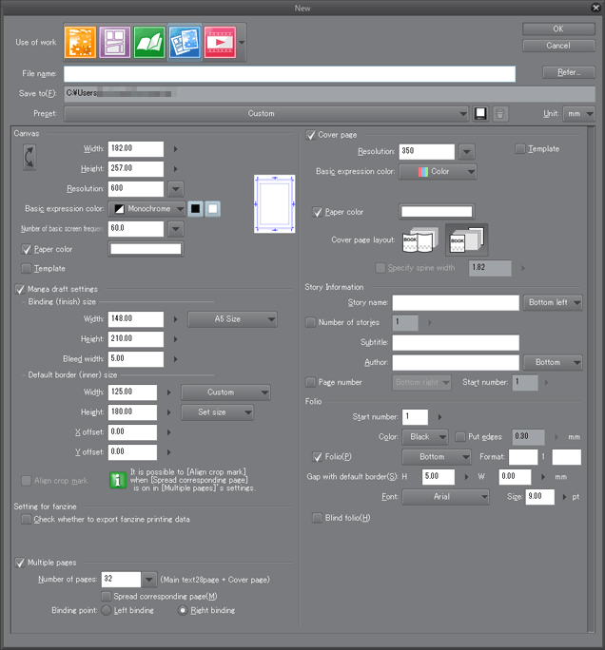Viewport: 605px width, 650px height.
Task: Open binding size Width slider arrow
Action: [x=176, y=319]
